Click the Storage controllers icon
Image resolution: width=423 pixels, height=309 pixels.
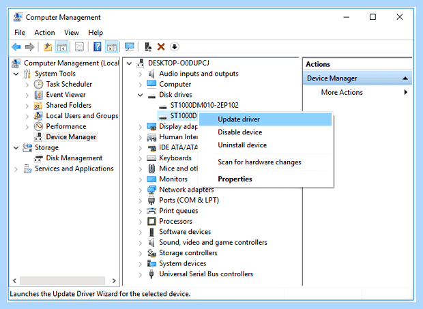(x=151, y=253)
